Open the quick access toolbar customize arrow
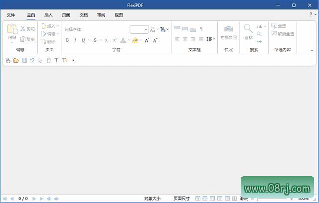The width and height of the screenshot is (319, 203). (x=73, y=60)
